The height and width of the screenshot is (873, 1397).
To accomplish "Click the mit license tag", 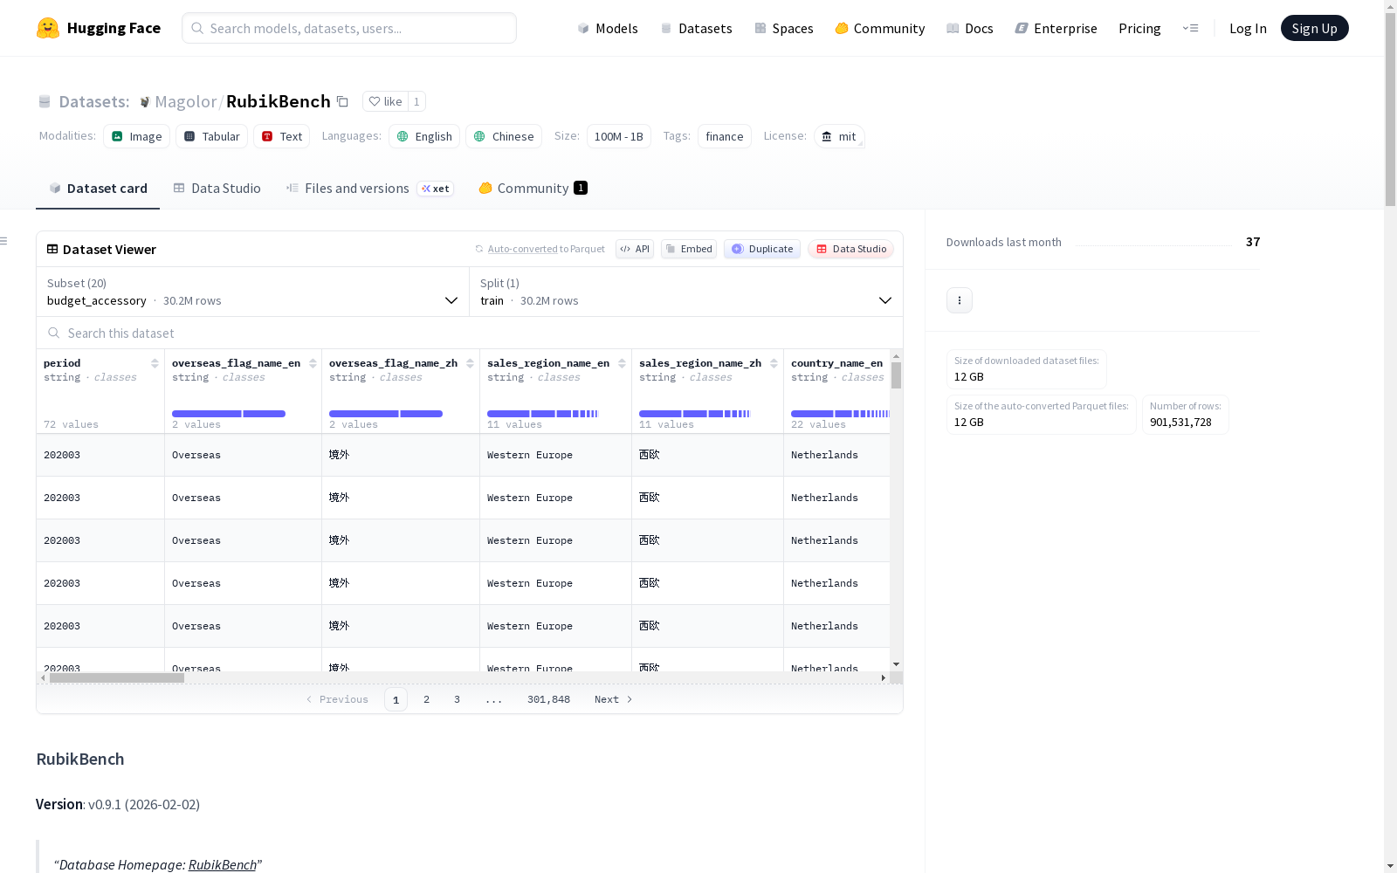I will click(839, 136).
